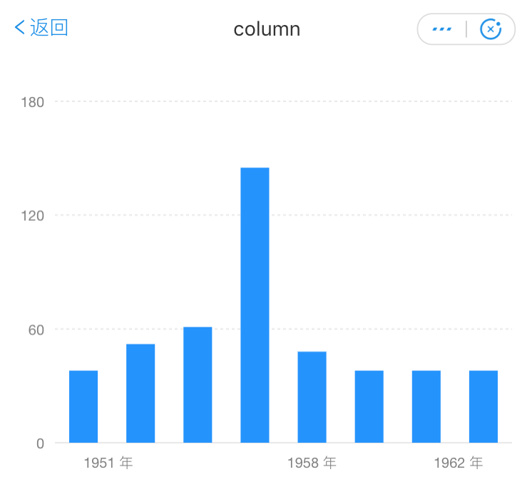Click the x-axis label "1958 年"
Image resolution: width=532 pixels, height=482 pixels.
coord(312,463)
